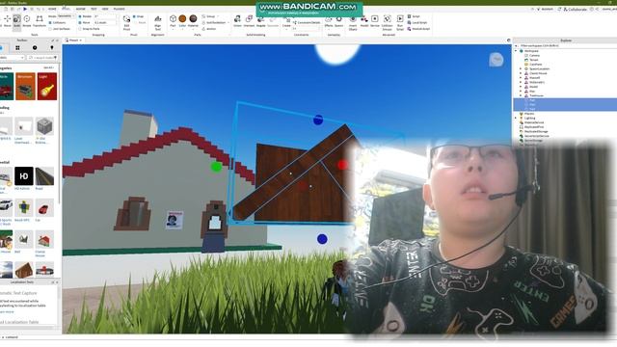Open the View ribbon tab
Screen dimensions: 617x347
[x=105, y=9]
